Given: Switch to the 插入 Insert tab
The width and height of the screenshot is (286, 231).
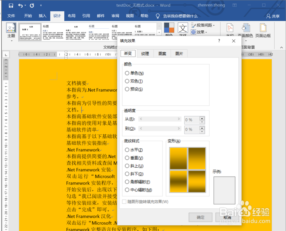Looking at the screenshot, I should [x=43, y=16].
